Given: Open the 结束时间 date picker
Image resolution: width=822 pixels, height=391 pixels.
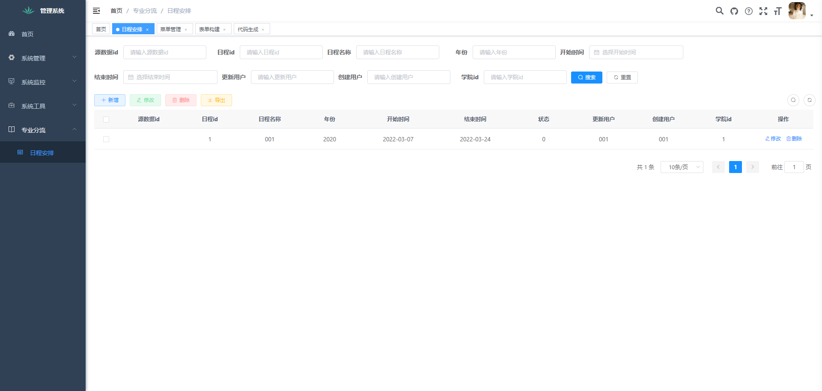Looking at the screenshot, I should pos(170,77).
